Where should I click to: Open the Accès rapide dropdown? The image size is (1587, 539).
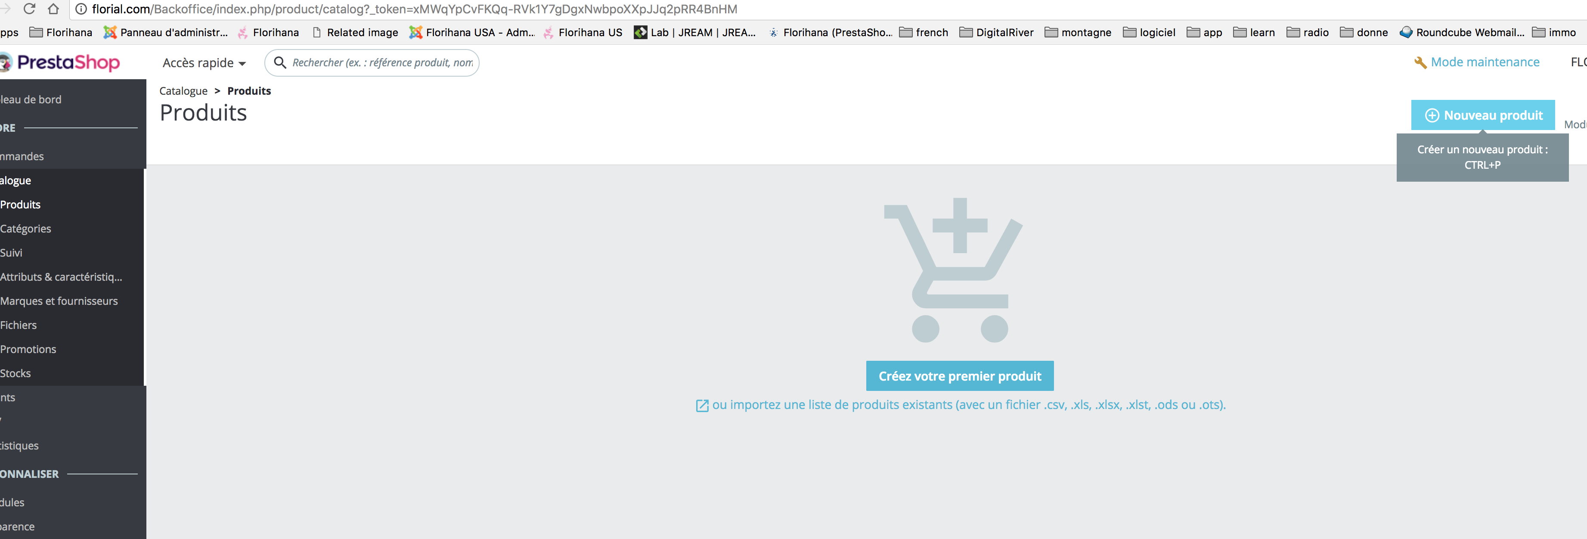point(204,63)
